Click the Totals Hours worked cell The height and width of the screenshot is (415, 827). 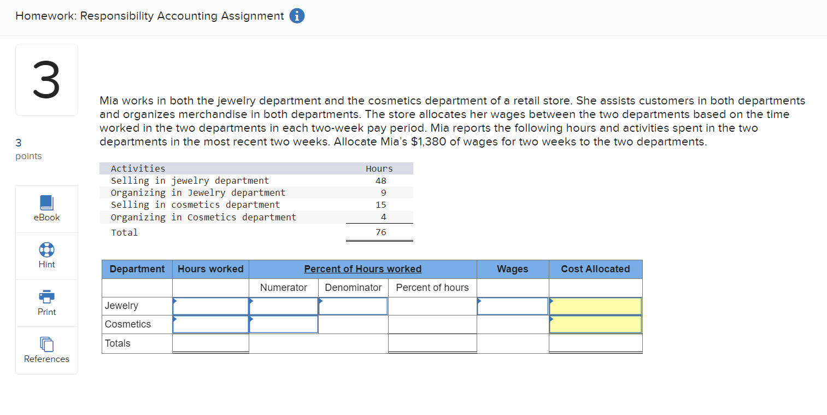(210, 343)
